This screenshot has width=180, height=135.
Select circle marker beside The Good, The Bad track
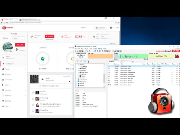[33, 105]
